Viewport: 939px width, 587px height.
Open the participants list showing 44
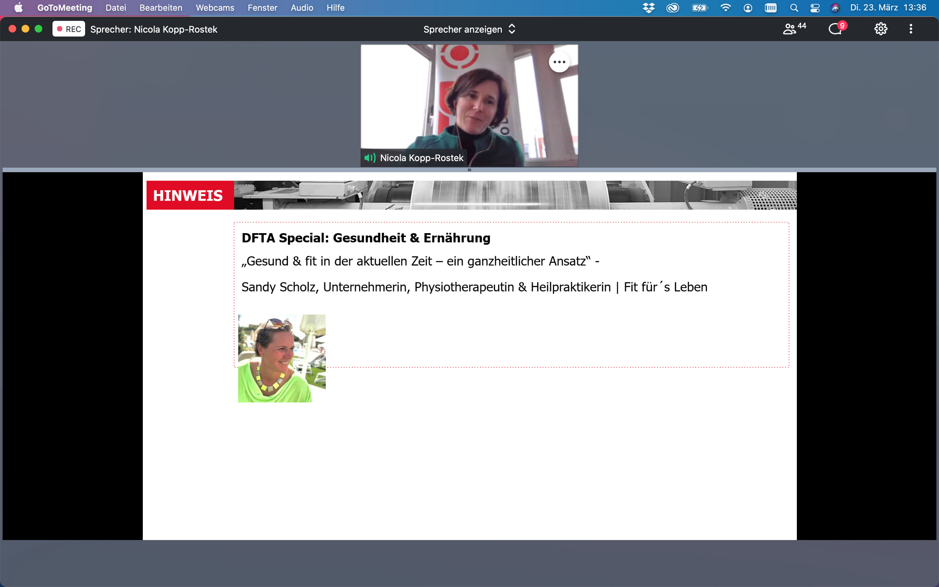(794, 29)
